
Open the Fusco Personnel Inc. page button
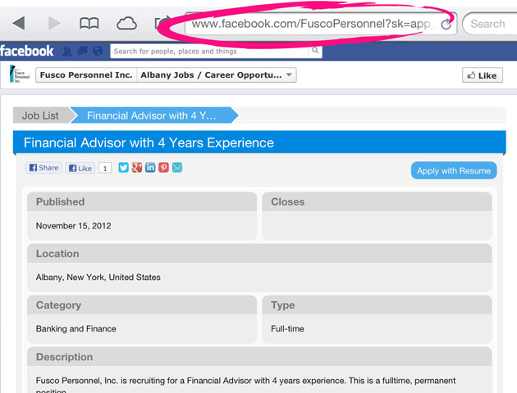click(x=86, y=75)
